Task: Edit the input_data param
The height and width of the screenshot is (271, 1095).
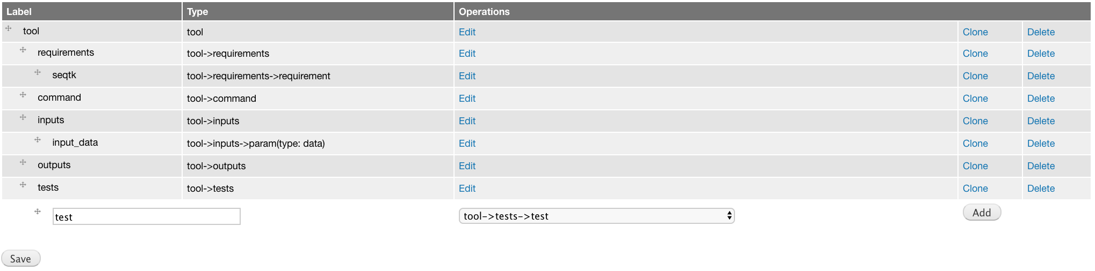Action: pos(467,144)
